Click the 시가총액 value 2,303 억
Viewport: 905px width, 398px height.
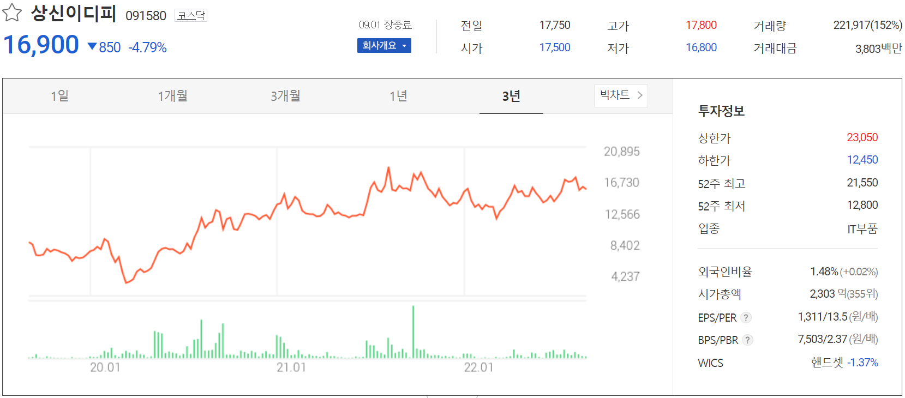point(828,294)
